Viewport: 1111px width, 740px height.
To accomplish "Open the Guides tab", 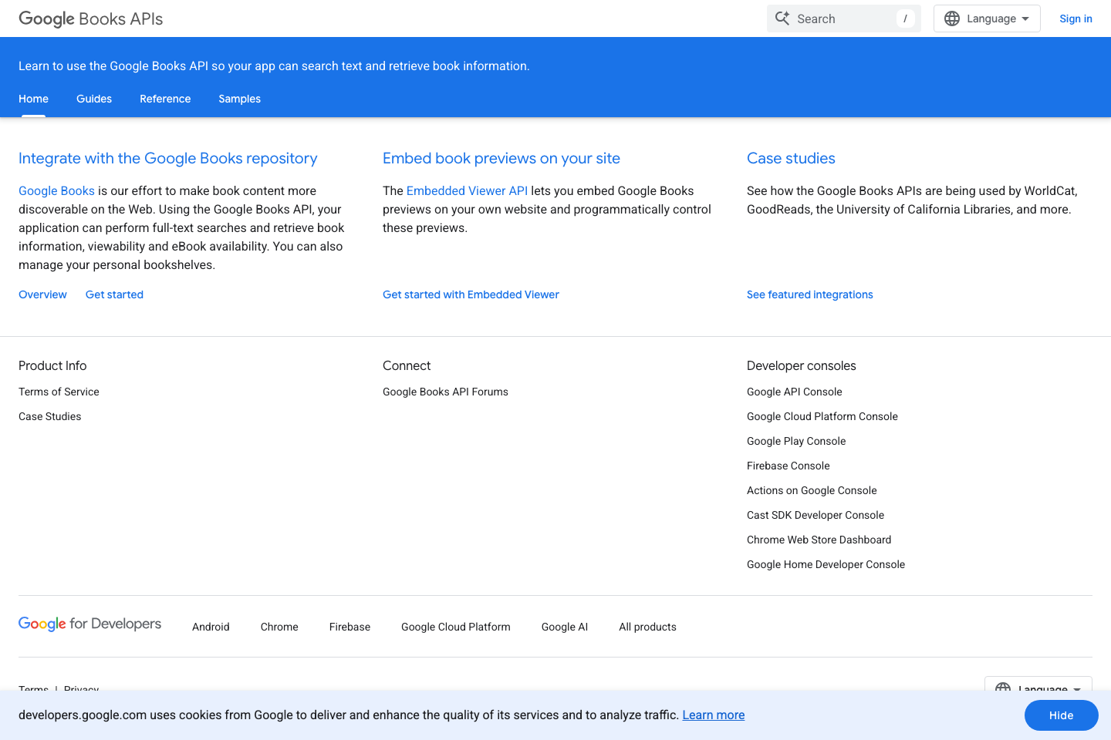I will [94, 99].
